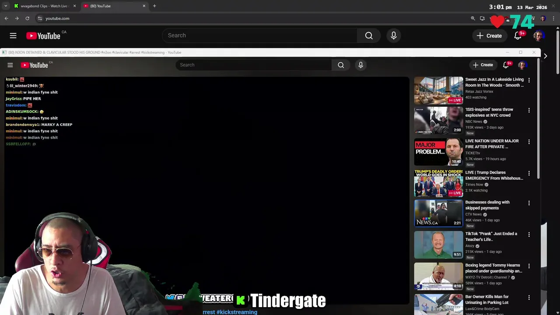Image resolution: width=560 pixels, height=315 pixels.
Task: Go to the outer YouTube home logo
Action: click(x=43, y=36)
